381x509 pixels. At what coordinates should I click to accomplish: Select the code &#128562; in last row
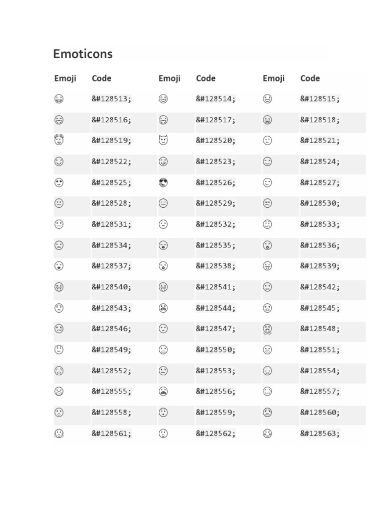[x=216, y=433]
